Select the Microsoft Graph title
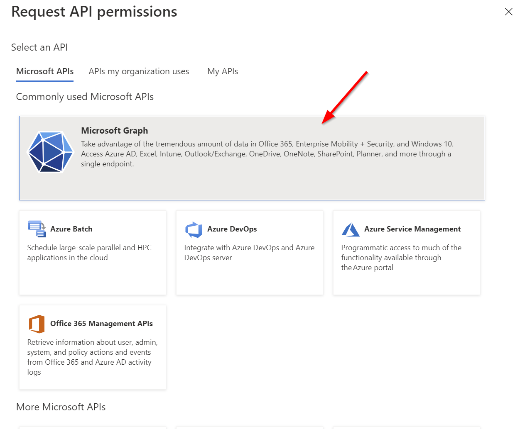Screen dimensions: 520x429 coord(115,131)
